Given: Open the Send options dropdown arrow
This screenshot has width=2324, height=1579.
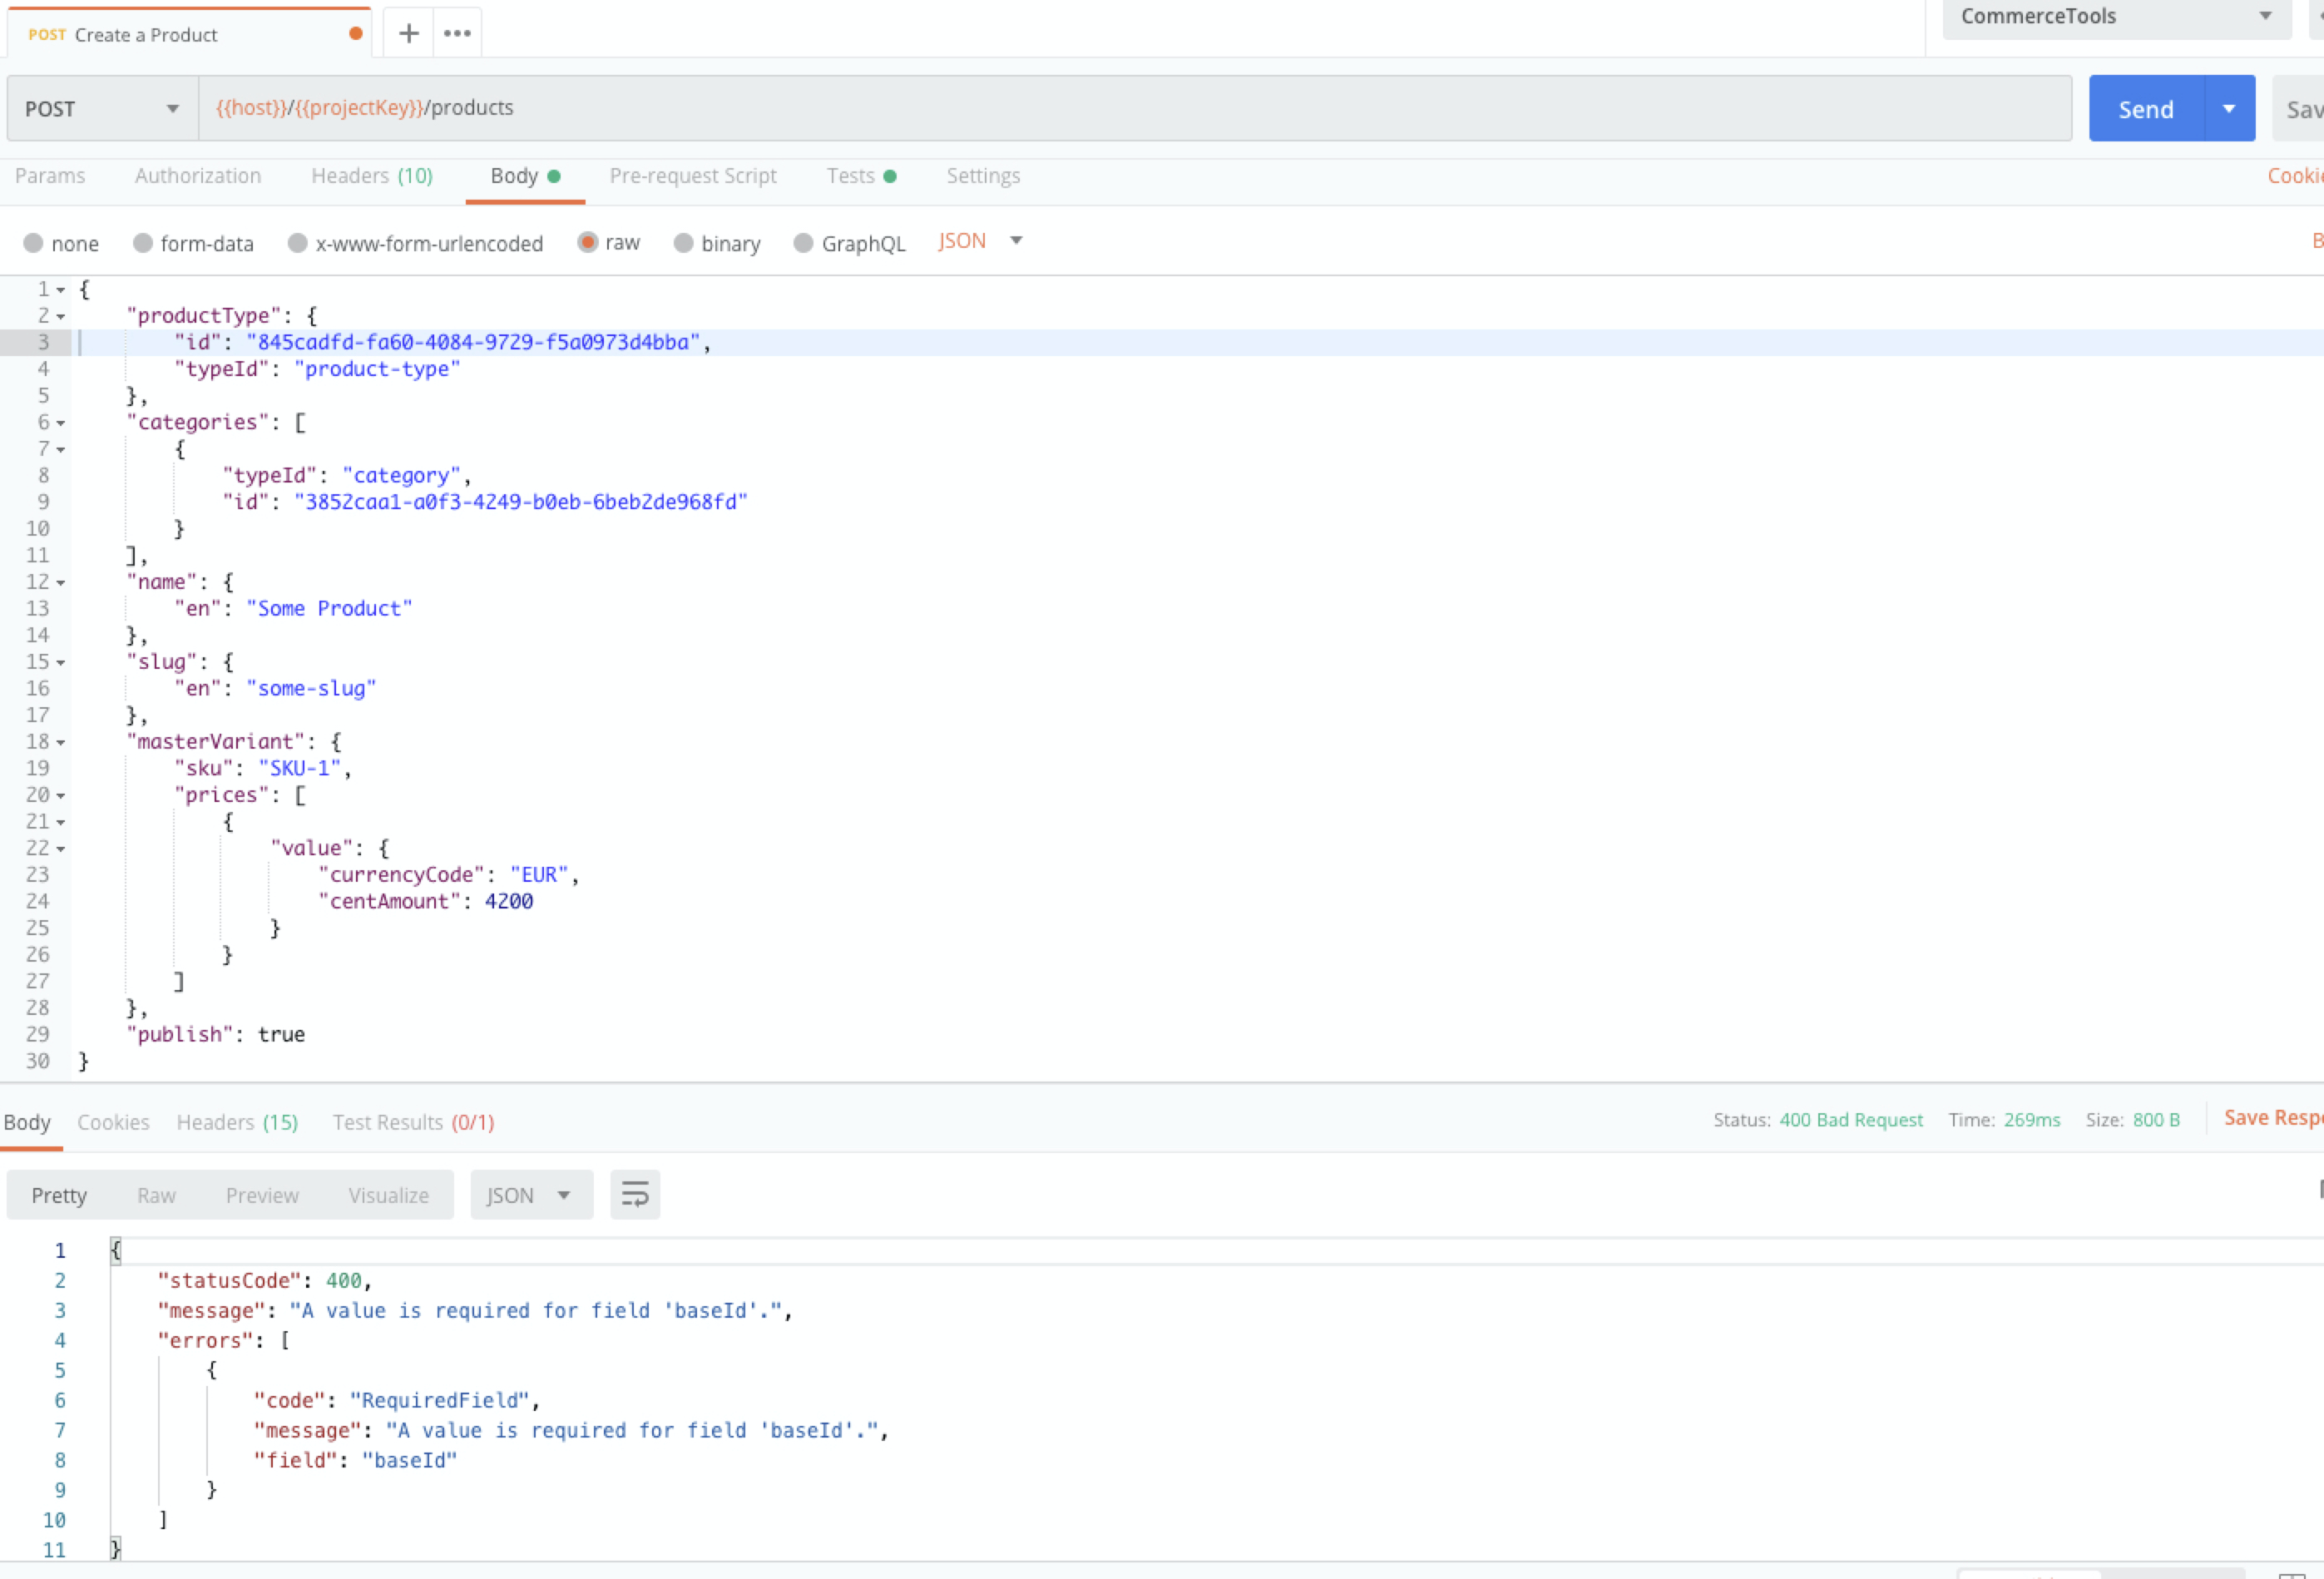Looking at the screenshot, I should (2228, 108).
